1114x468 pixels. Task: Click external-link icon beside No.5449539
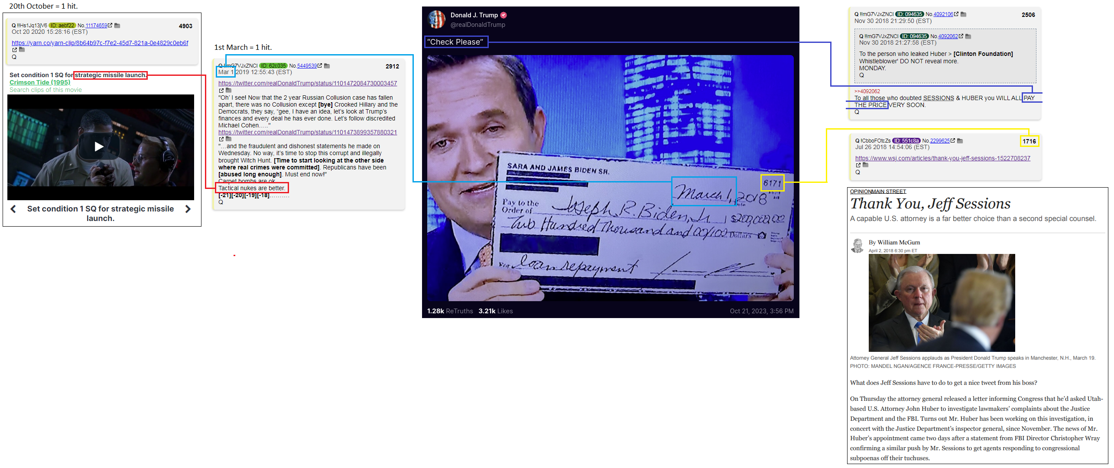(320, 66)
